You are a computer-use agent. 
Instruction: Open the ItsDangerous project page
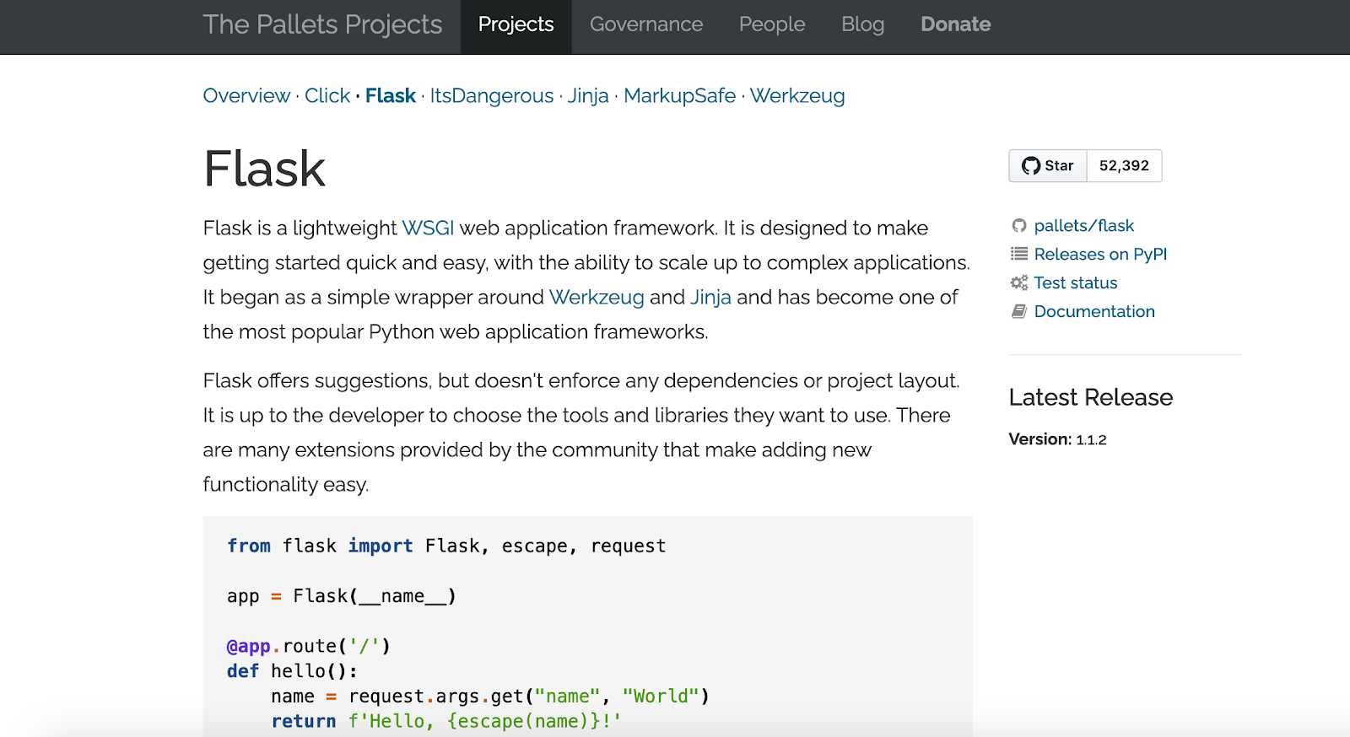point(492,95)
